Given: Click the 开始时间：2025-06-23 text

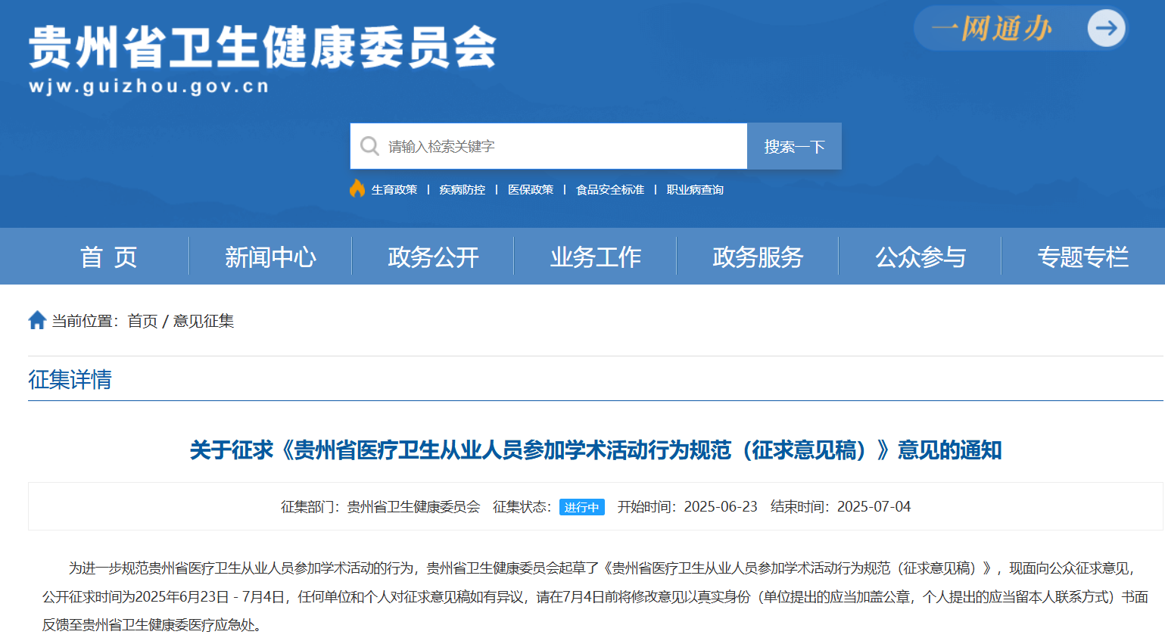Looking at the screenshot, I should click(687, 507).
